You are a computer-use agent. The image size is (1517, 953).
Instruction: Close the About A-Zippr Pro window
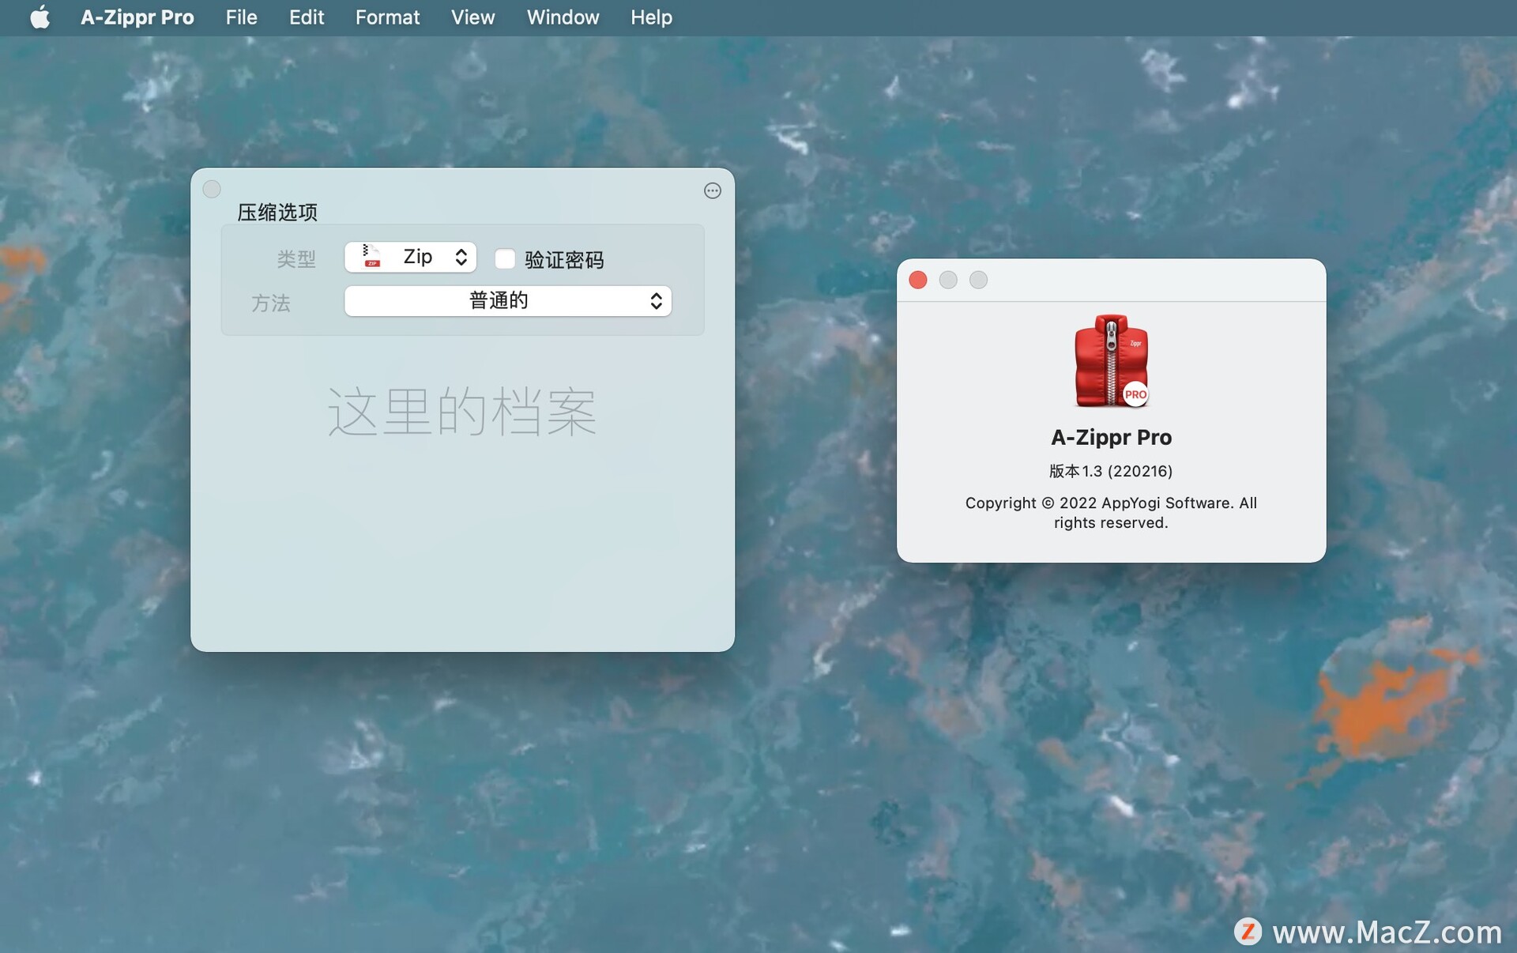917,280
